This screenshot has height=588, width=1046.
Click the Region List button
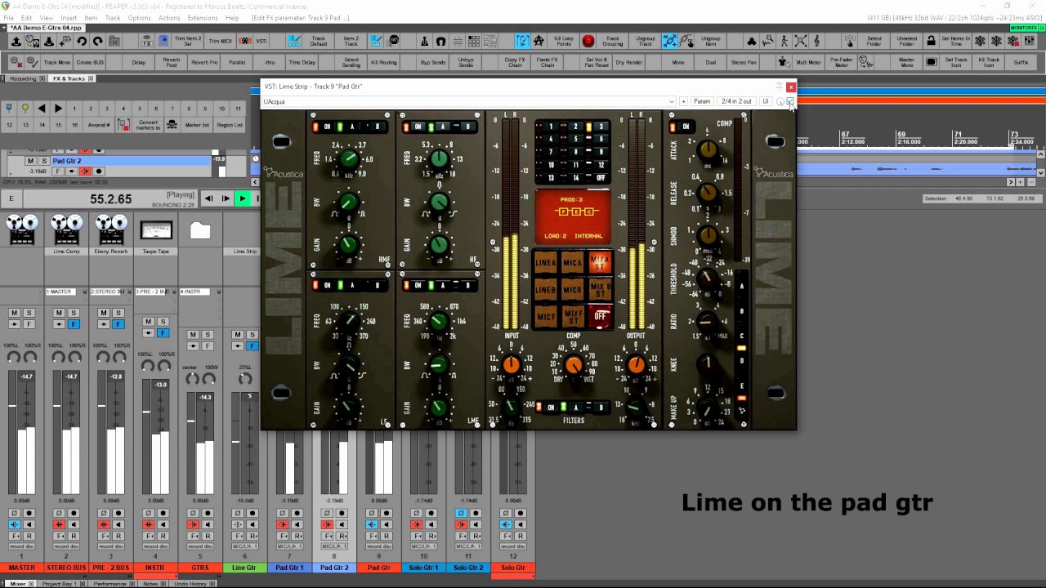tap(230, 125)
